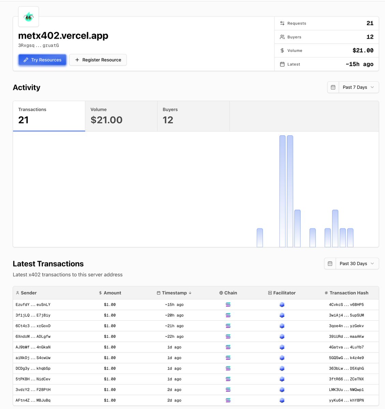
Task: Click the facilitator icon in AFtn4Z row
Action: click(x=282, y=400)
